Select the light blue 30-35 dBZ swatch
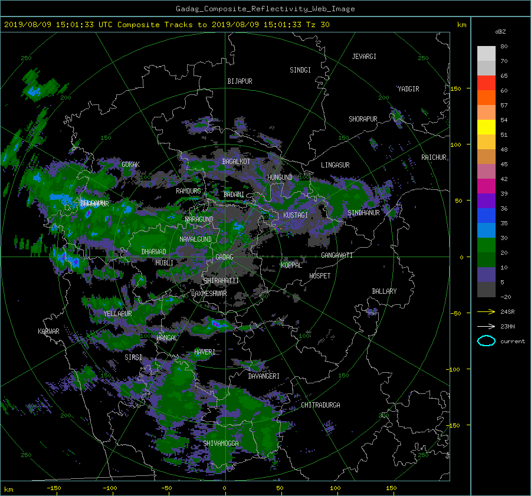This screenshot has width=531, height=496. 486,230
